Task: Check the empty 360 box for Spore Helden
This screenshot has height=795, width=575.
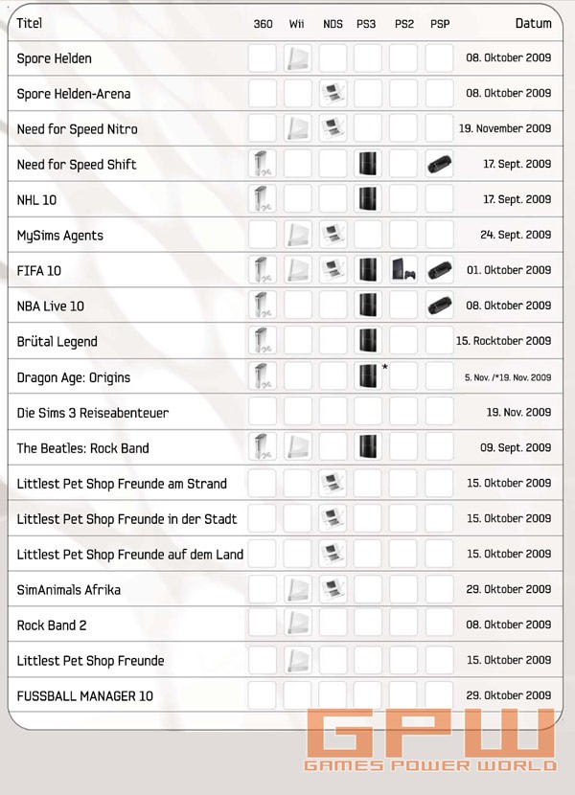Action: click(262, 58)
